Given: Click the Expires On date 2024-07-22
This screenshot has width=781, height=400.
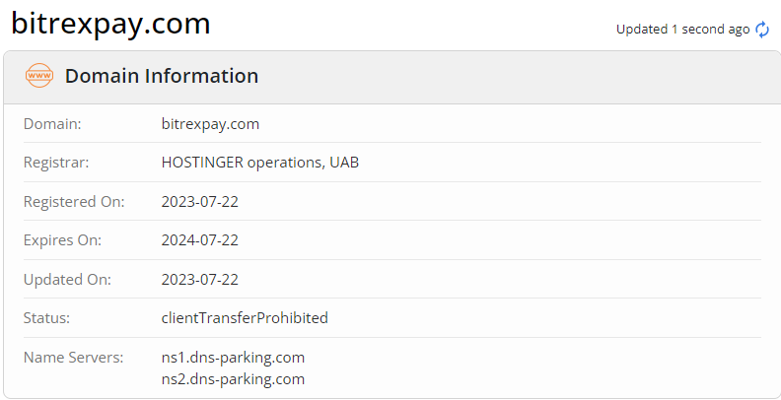Looking at the screenshot, I should (x=200, y=240).
